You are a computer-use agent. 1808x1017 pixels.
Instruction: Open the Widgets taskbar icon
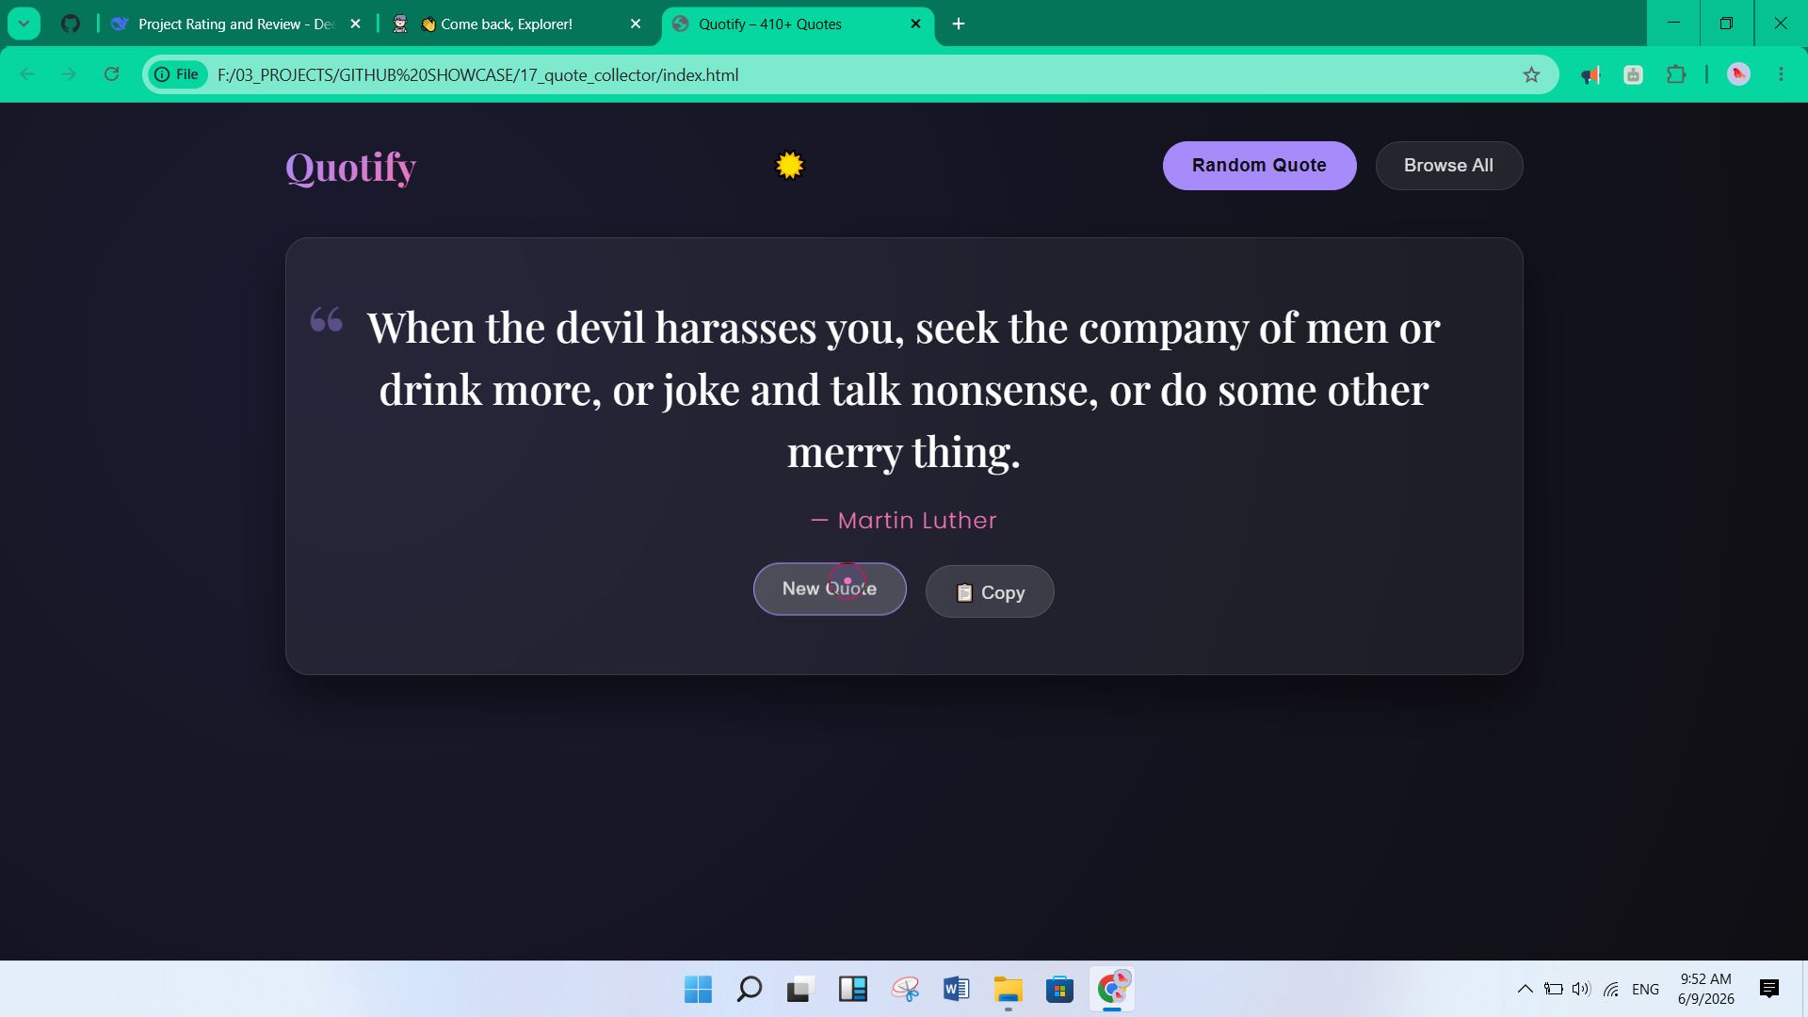point(852,990)
